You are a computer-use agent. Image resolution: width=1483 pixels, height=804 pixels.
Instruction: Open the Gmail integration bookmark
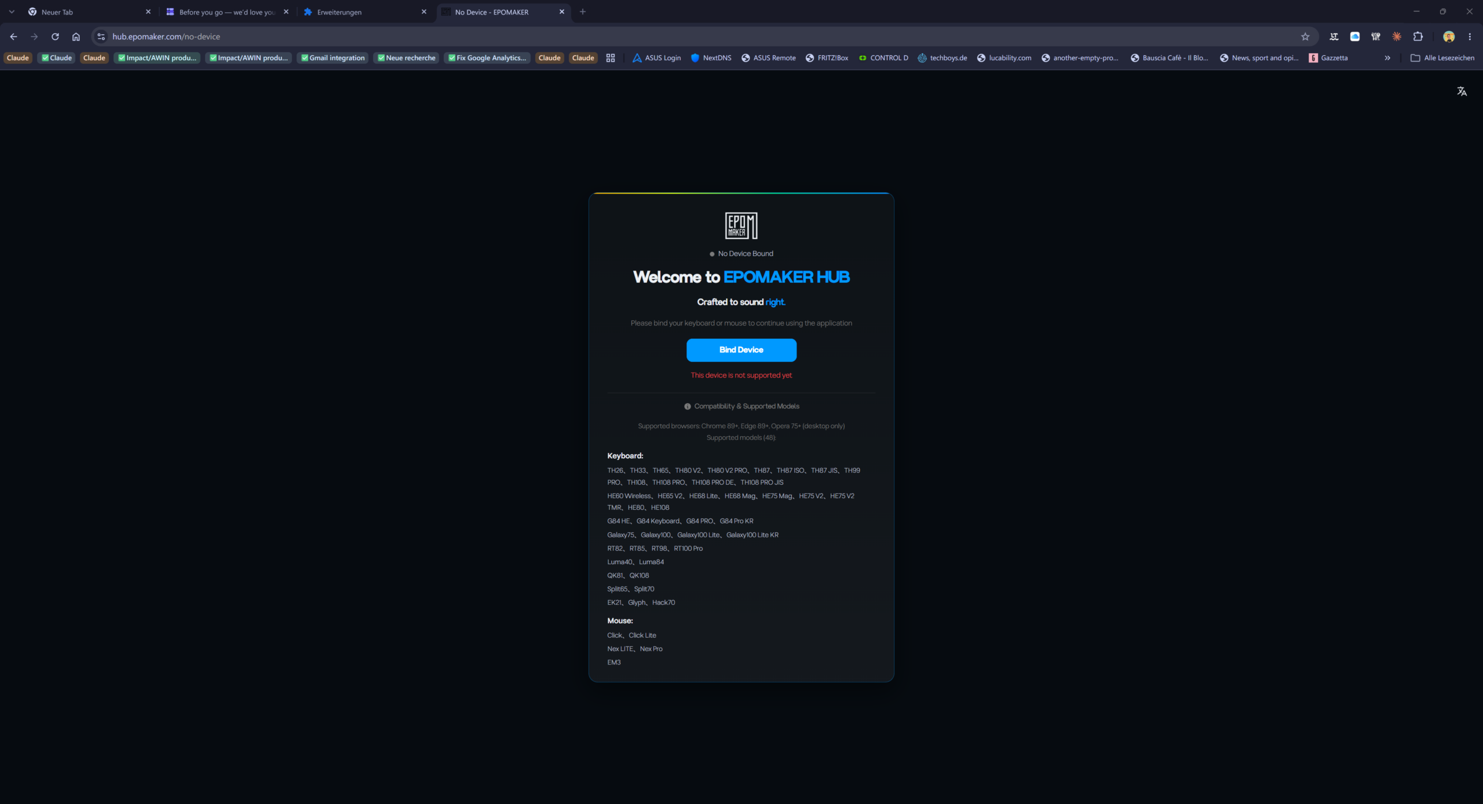point(333,58)
